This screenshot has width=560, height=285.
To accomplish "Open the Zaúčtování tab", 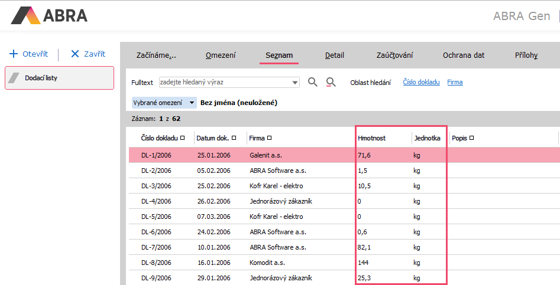I will pos(394,55).
